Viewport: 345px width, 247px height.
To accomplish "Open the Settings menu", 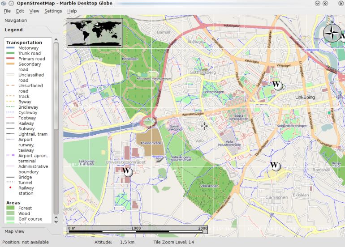I will 53,11.
